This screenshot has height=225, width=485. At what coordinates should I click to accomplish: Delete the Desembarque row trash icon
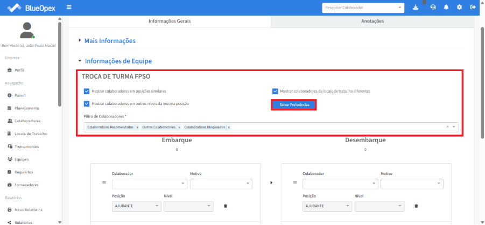pos(416,206)
